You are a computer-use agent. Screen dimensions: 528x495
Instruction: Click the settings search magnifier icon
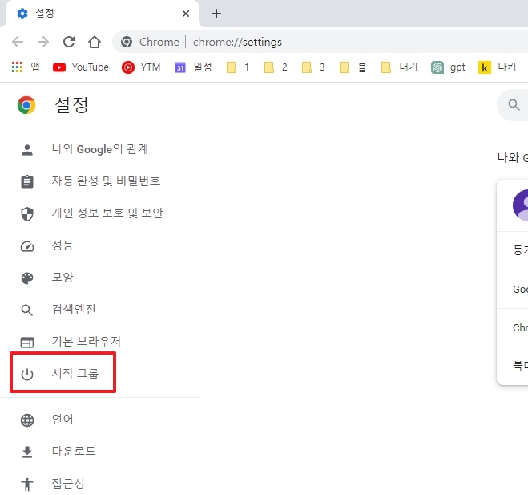[x=514, y=105]
